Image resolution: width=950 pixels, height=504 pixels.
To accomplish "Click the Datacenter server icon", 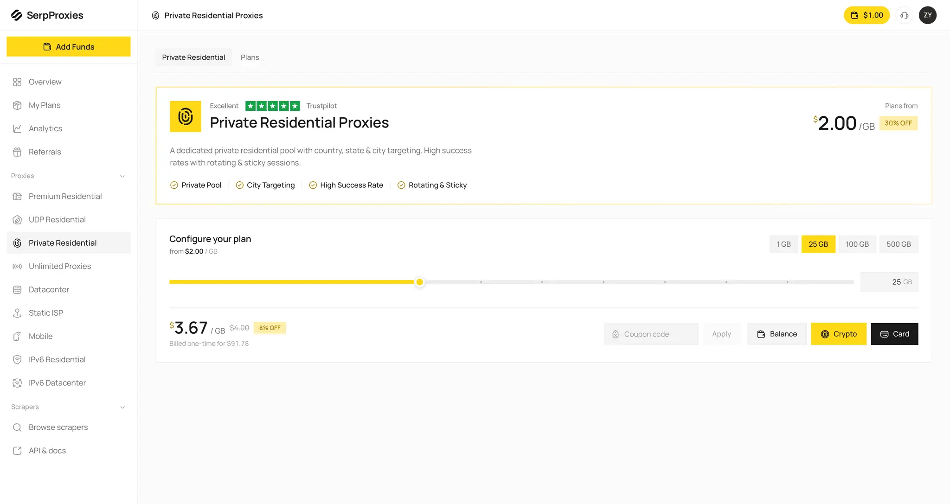I will (x=17, y=290).
